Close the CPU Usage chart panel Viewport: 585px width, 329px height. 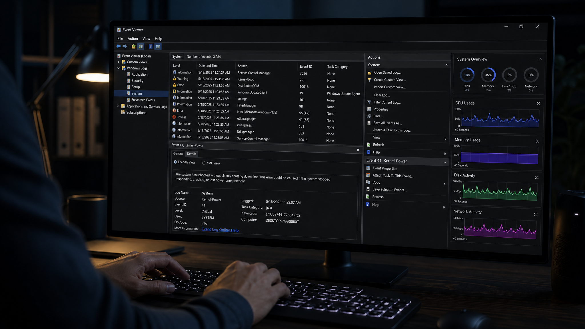click(x=538, y=104)
